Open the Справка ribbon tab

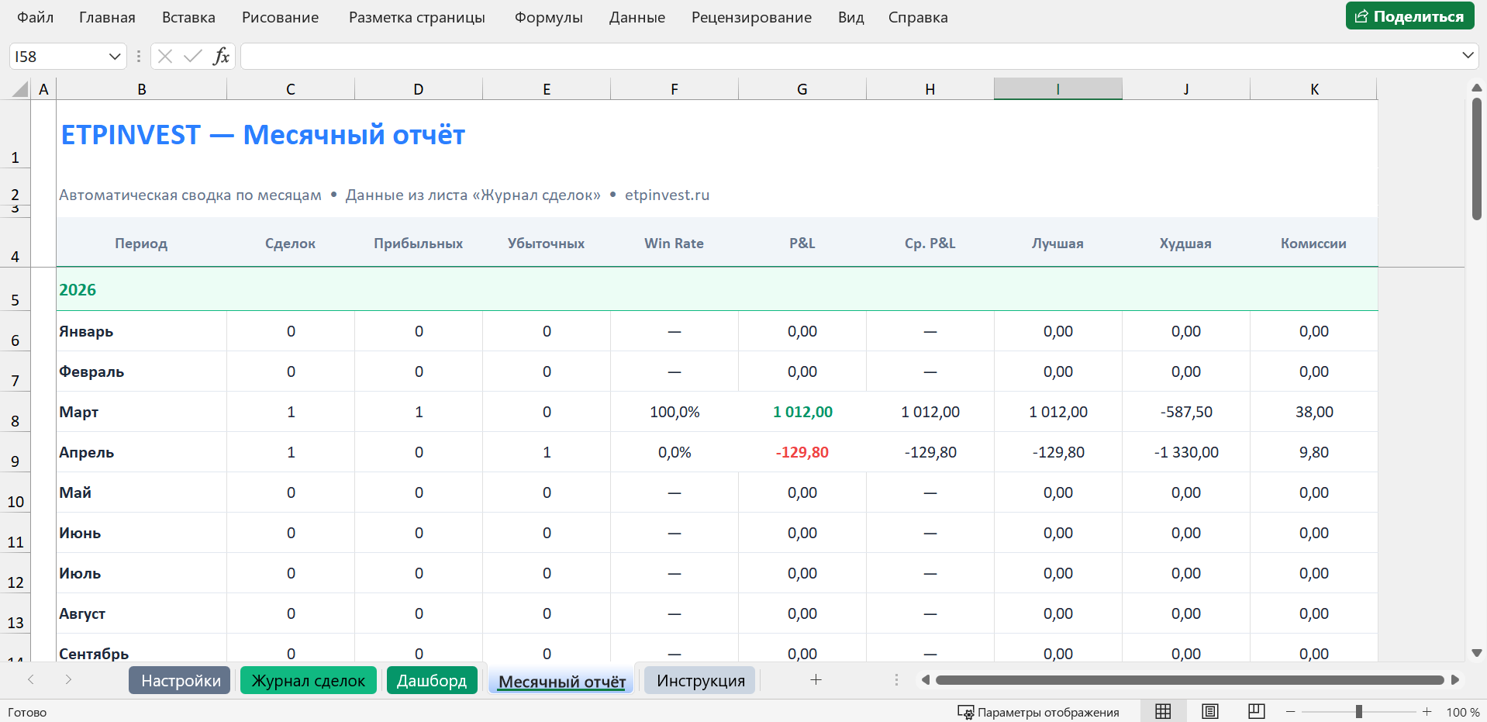click(918, 17)
